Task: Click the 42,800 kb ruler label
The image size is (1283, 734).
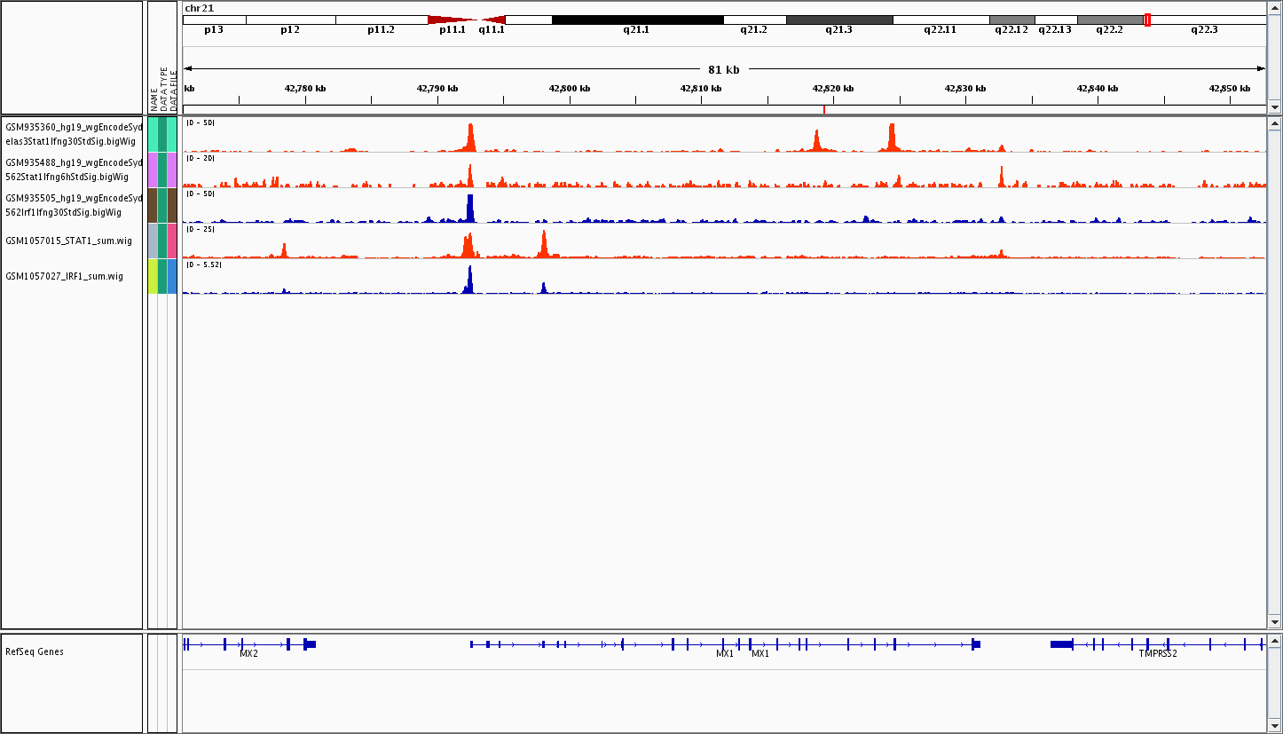Action: pyautogui.click(x=570, y=89)
